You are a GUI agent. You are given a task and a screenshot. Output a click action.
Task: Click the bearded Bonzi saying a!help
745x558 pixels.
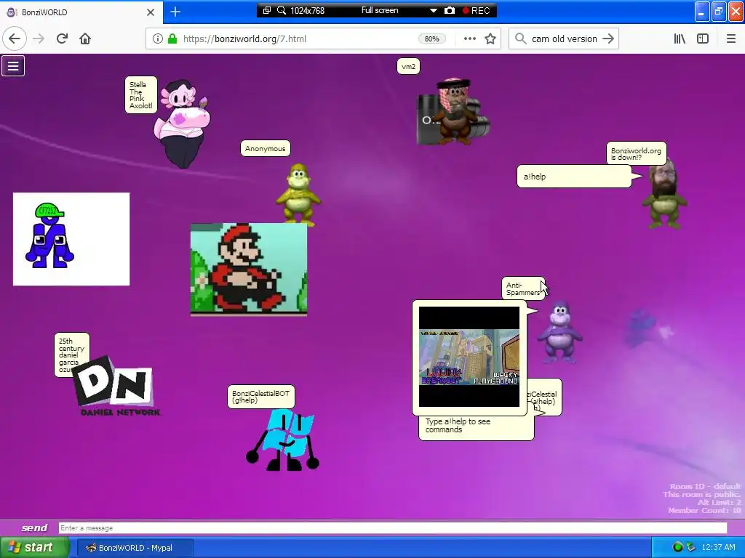(665, 195)
